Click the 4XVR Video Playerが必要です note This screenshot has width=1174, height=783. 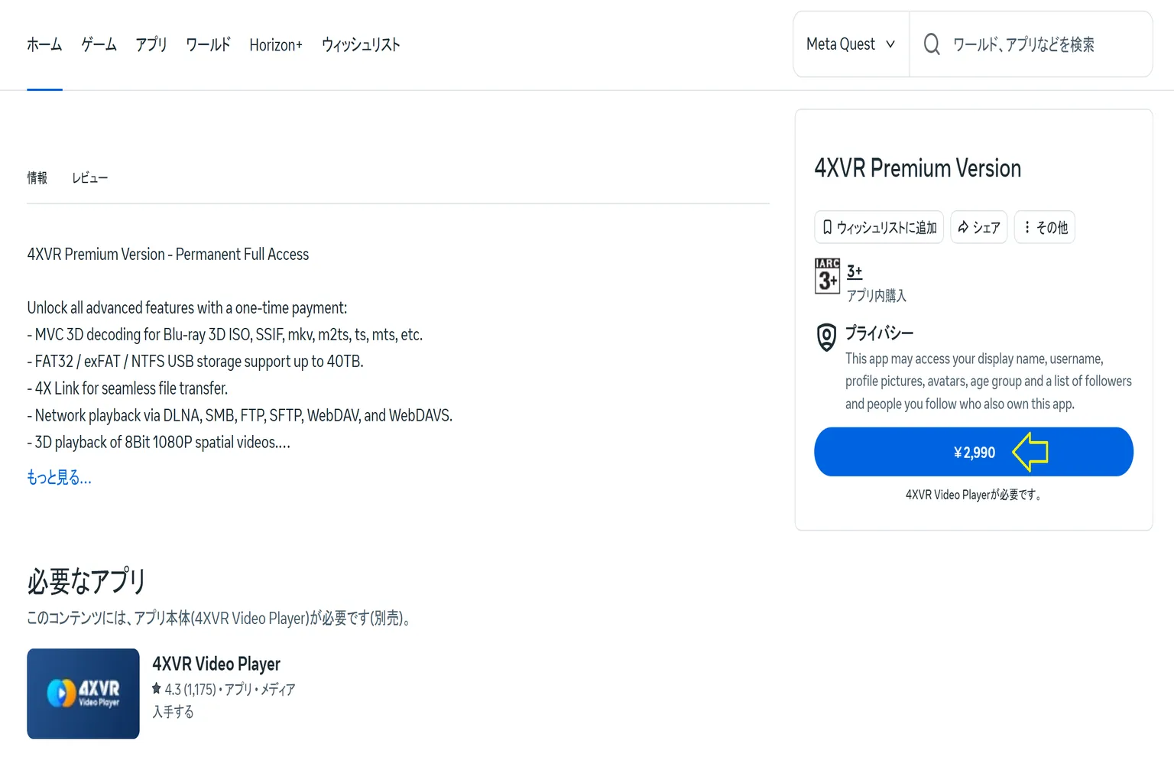(x=973, y=495)
